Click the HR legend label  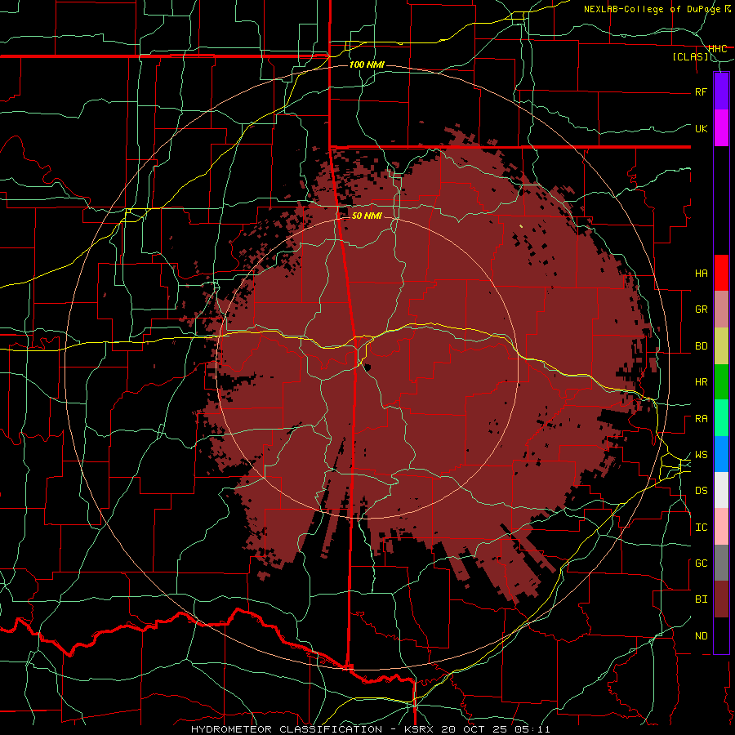[702, 382]
